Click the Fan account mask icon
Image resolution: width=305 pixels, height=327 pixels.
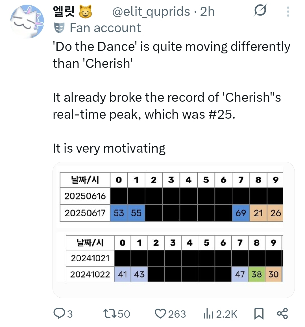[59, 28]
